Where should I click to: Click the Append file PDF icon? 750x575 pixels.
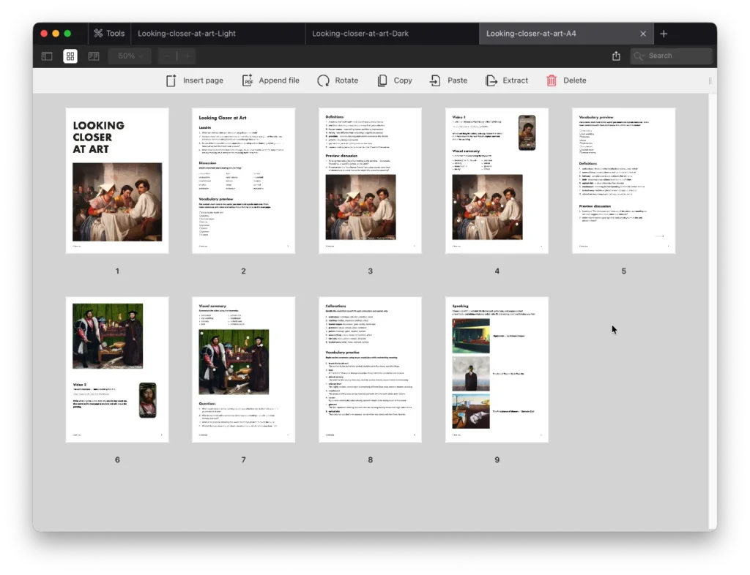point(248,80)
